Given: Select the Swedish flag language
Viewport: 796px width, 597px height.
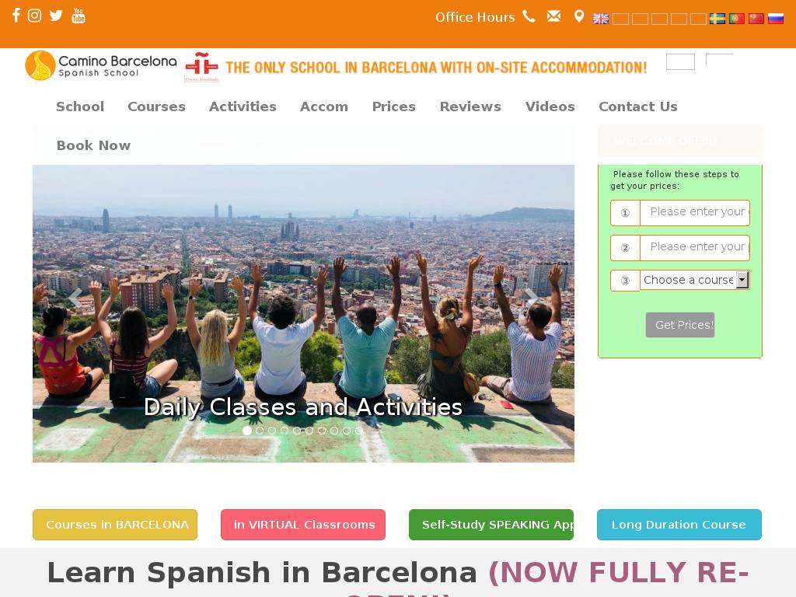Looking at the screenshot, I should point(717,19).
